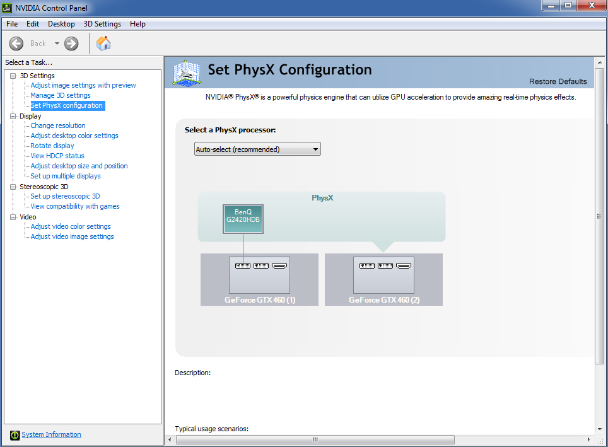Viewport: 608px width, 447px height.
Task: Click the Back arrow icon
Action: 16,44
